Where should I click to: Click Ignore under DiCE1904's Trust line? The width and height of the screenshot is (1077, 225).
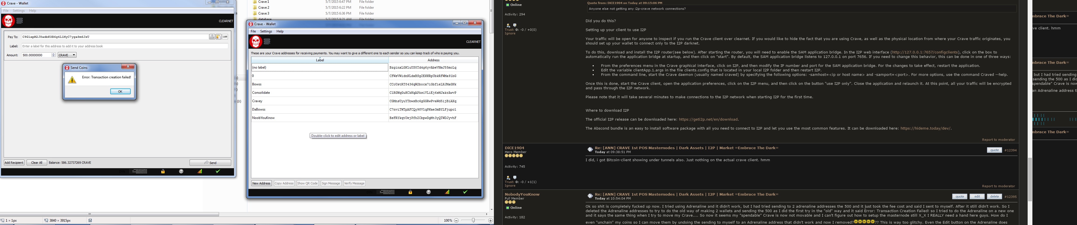coord(510,185)
